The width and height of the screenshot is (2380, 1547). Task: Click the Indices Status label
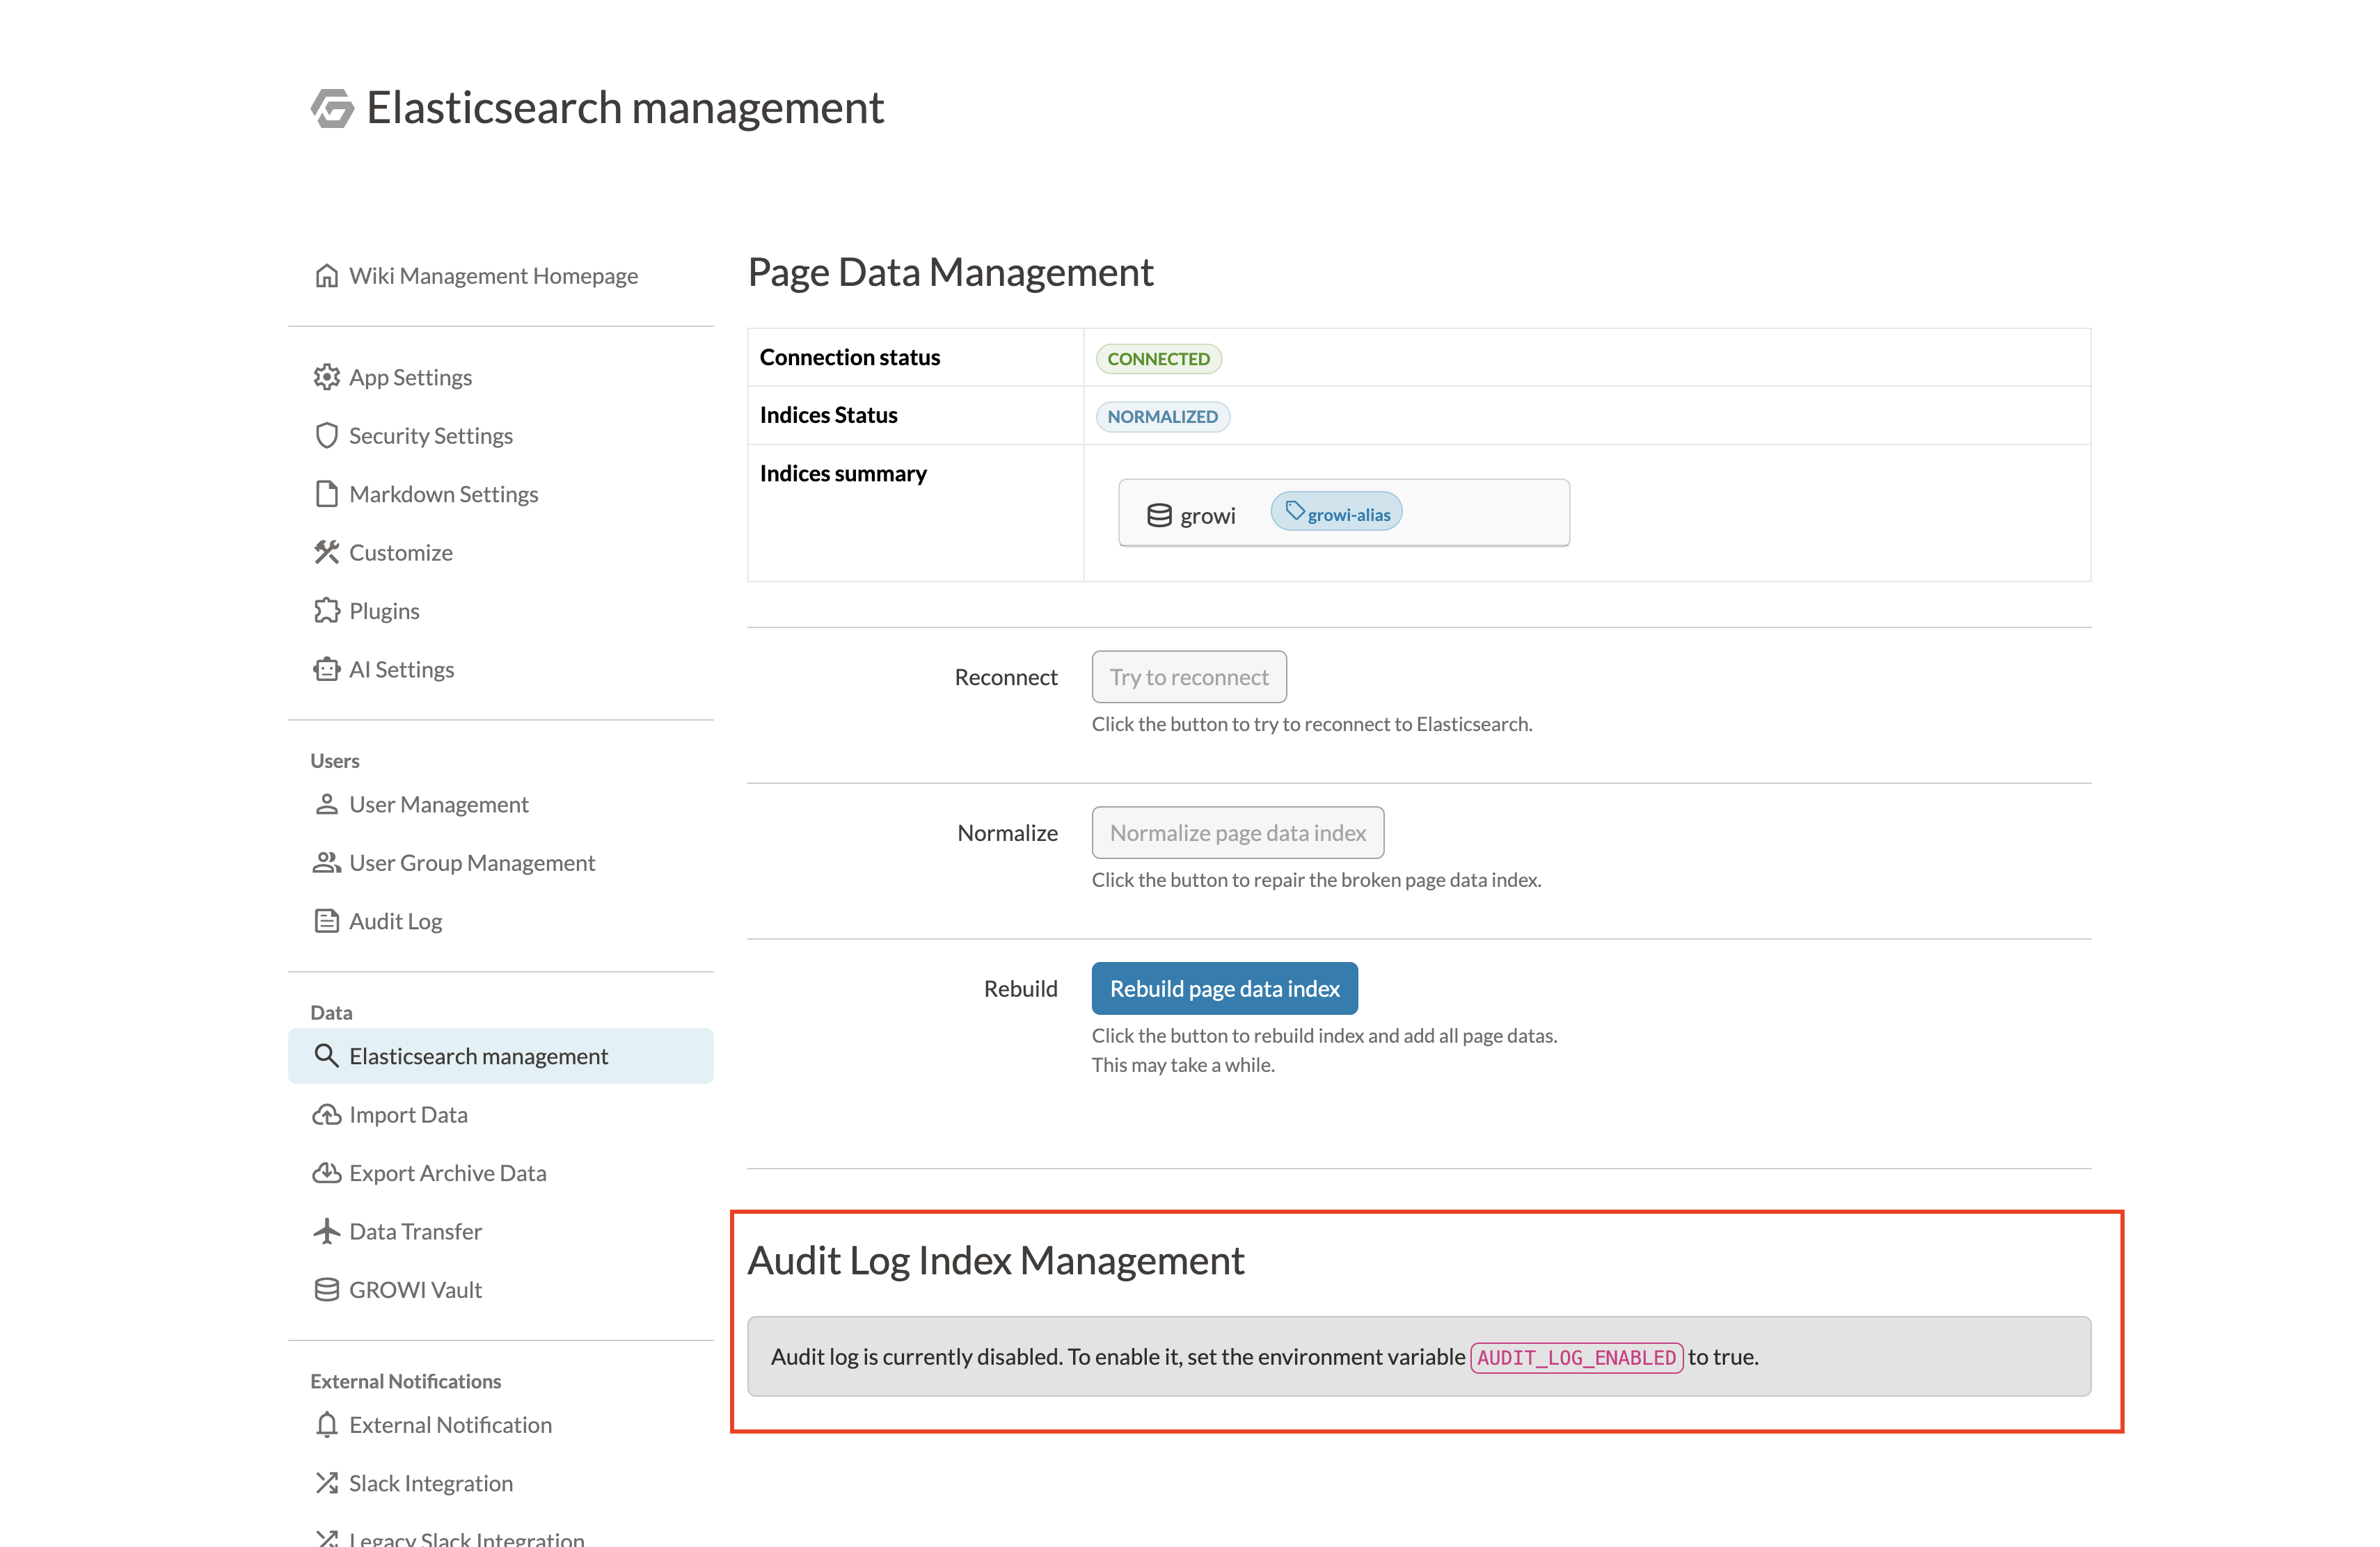pyautogui.click(x=829, y=415)
